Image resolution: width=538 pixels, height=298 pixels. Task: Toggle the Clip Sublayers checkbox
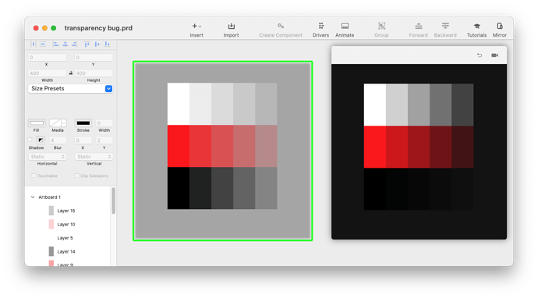76,176
